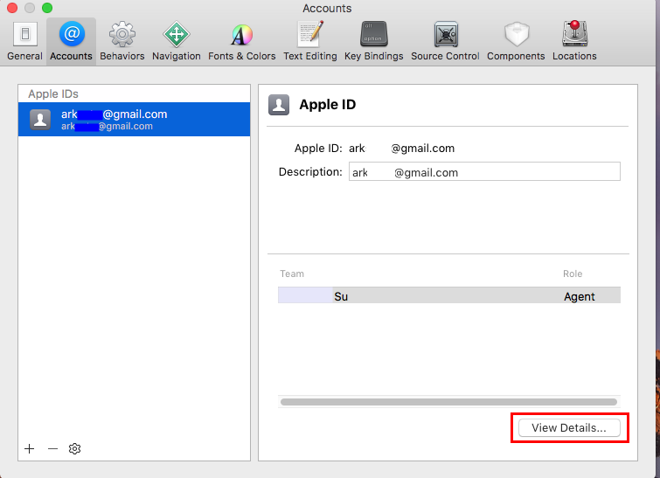Open the account actions gear menu
Image resolution: width=660 pixels, height=478 pixels.
pyautogui.click(x=74, y=448)
